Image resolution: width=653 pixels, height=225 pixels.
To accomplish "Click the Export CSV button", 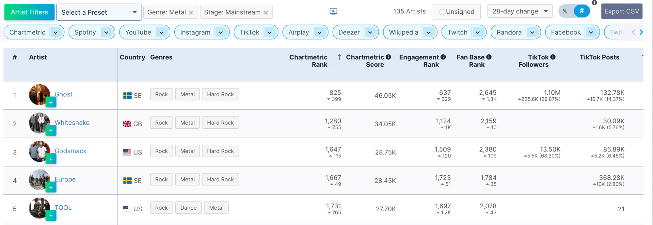I will point(621,11).
